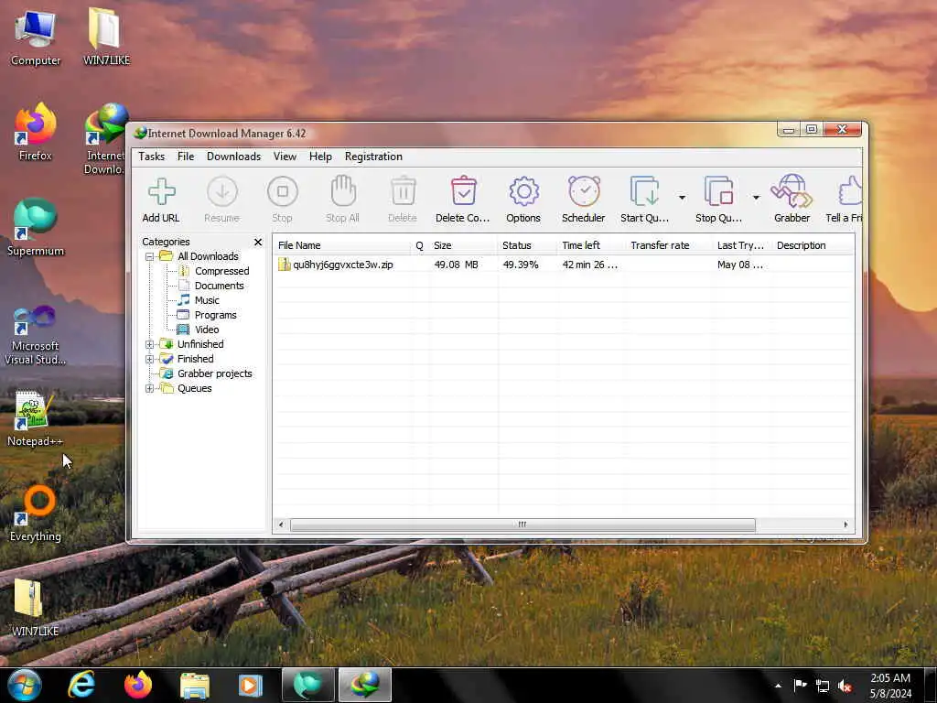Click the horizontal scrollbar thumb
The height and width of the screenshot is (703, 937).
click(522, 525)
